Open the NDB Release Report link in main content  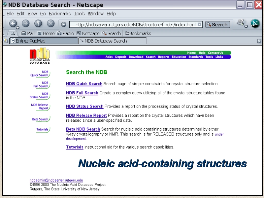point(86,115)
